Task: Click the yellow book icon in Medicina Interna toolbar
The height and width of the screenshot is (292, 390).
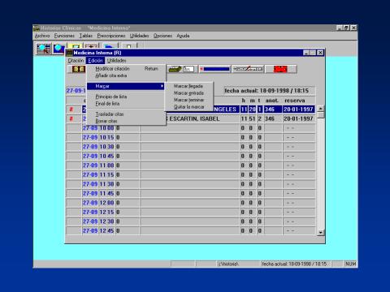Action: [x=78, y=69]
